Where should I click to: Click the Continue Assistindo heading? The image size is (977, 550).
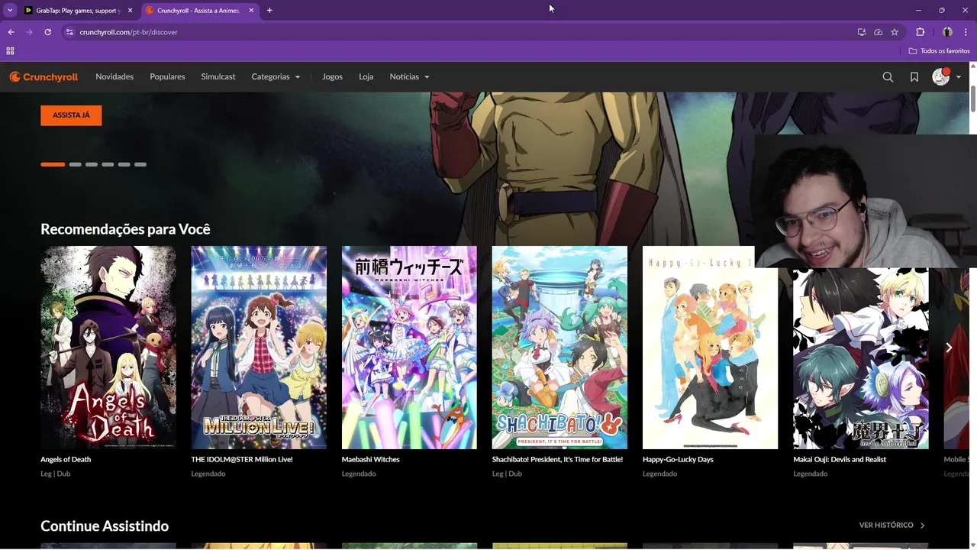[x=105, y=526]
